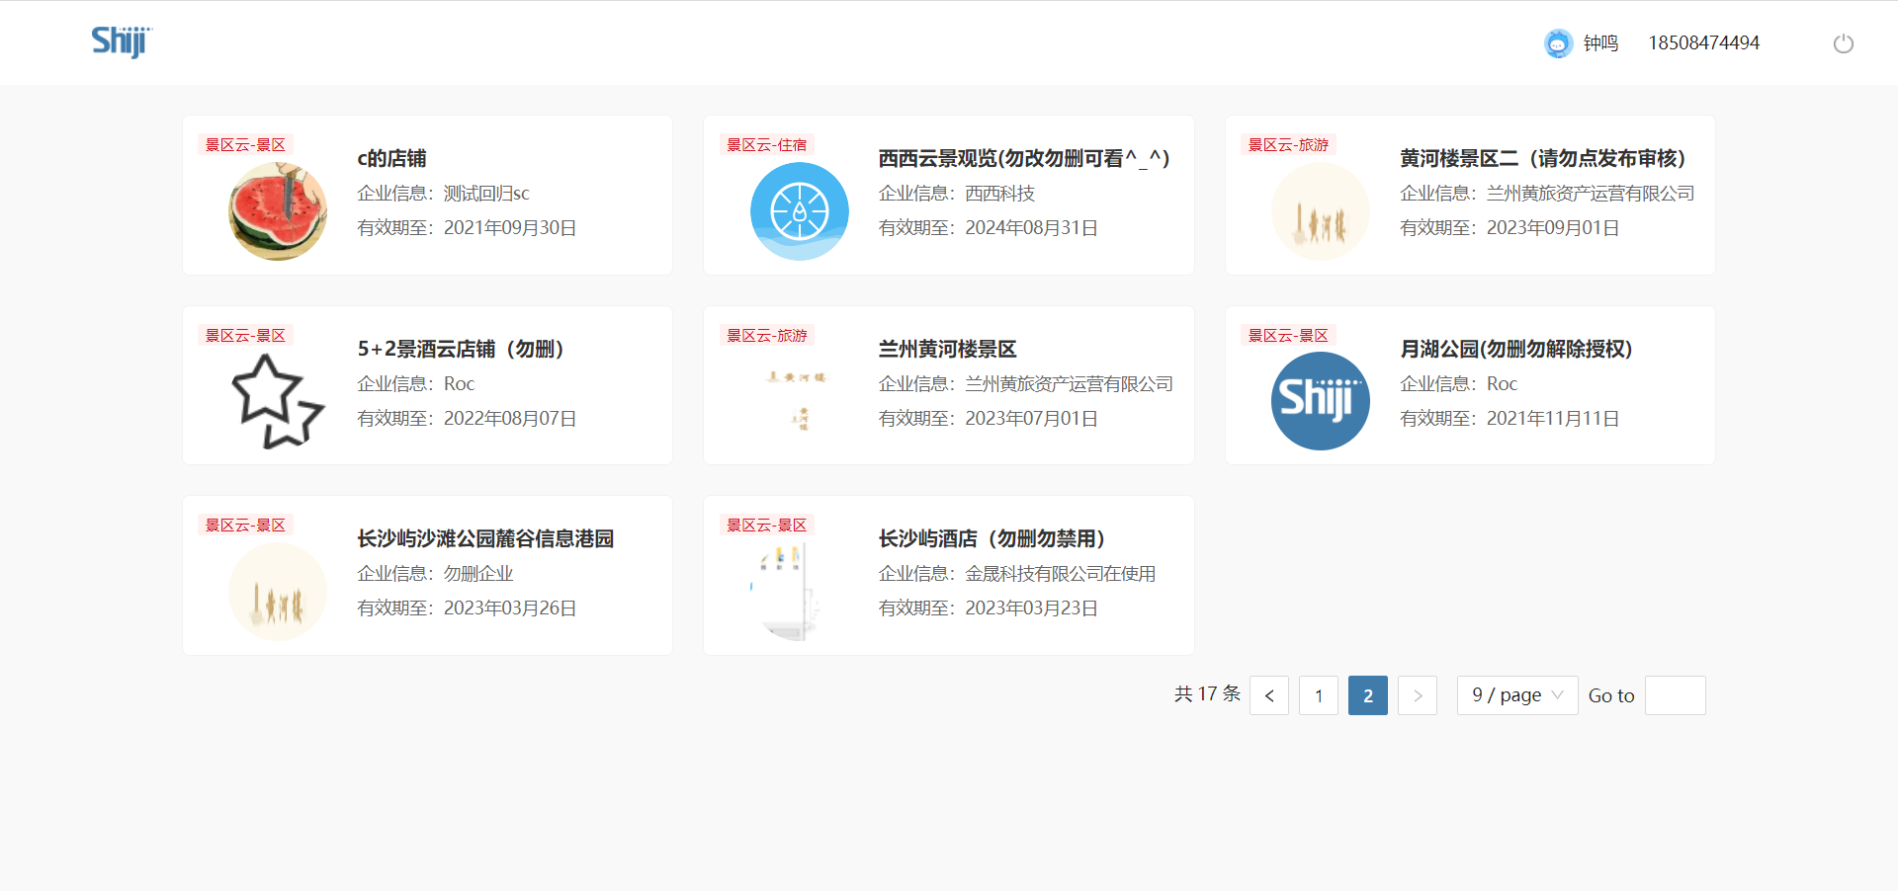Click 景区云-景区 tag on 月湖公园 card

coord(1288,335)
